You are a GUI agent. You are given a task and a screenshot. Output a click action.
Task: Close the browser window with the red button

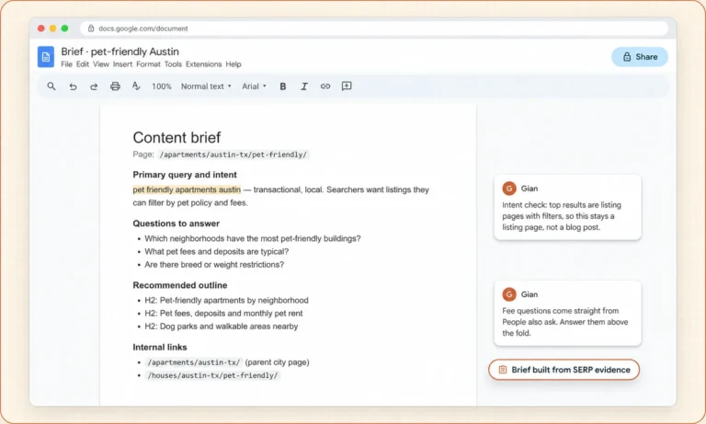41,29
